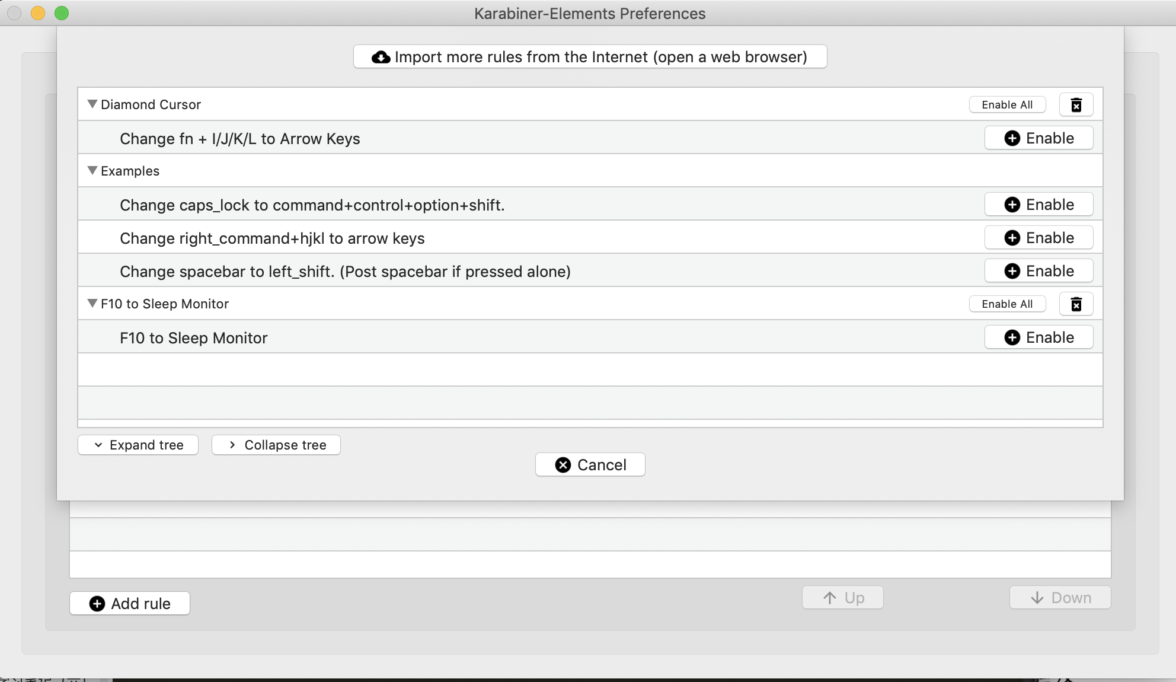Click the Collapse tree button

276,444
